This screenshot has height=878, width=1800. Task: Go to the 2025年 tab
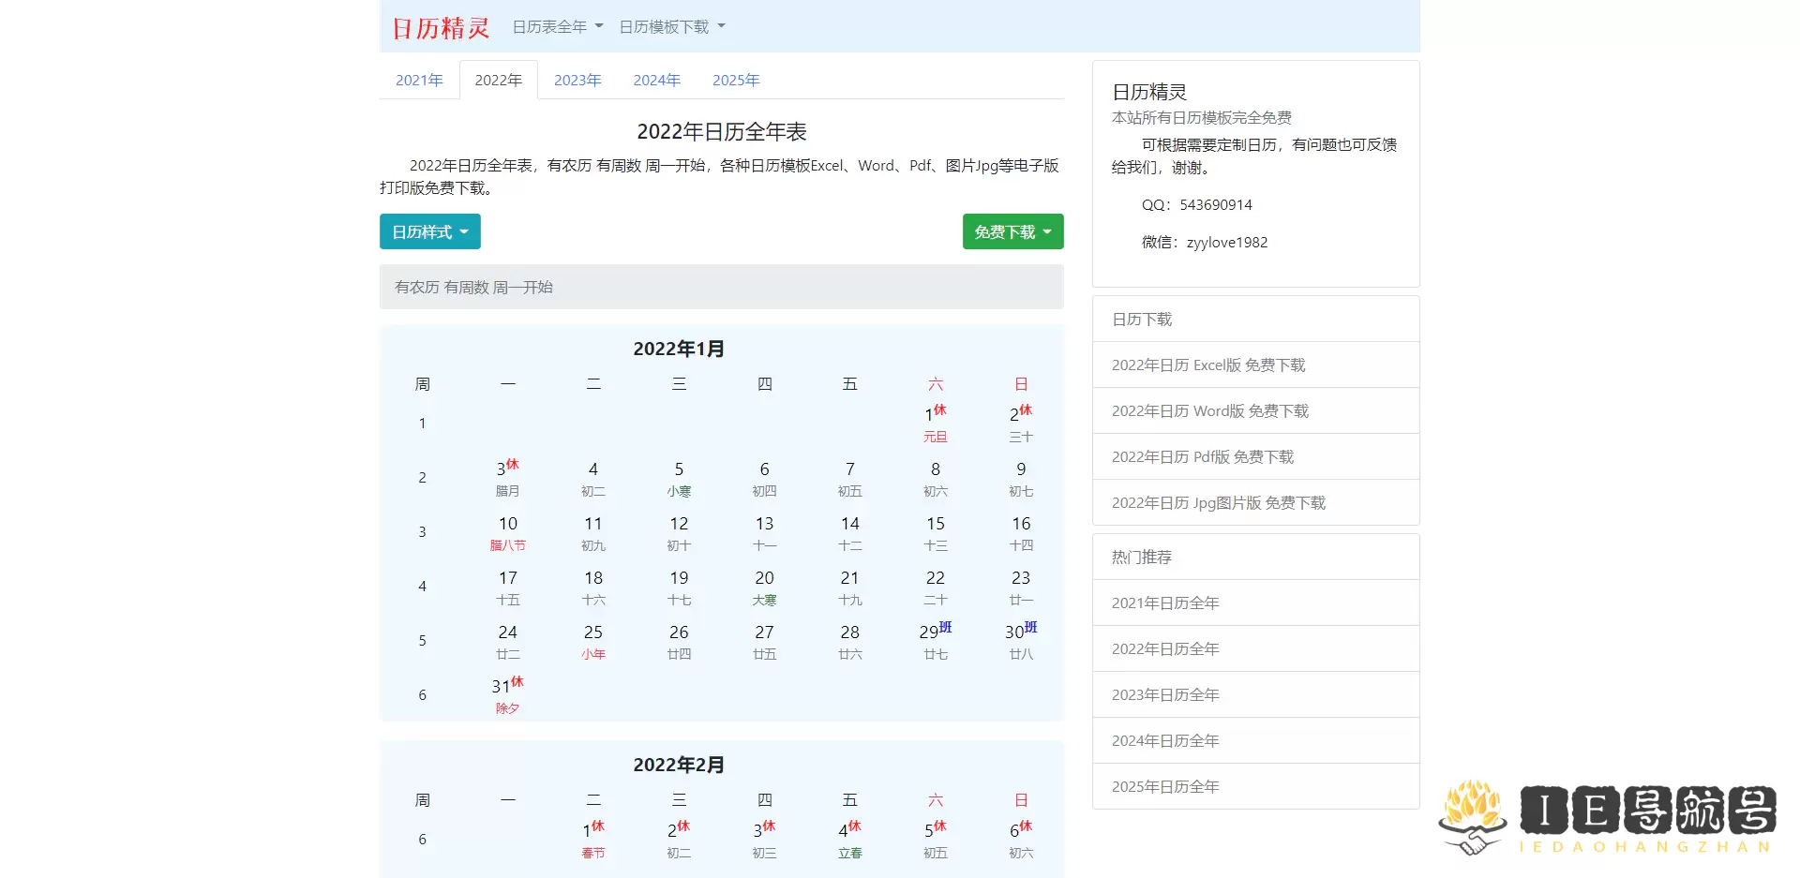pos(736,81)
